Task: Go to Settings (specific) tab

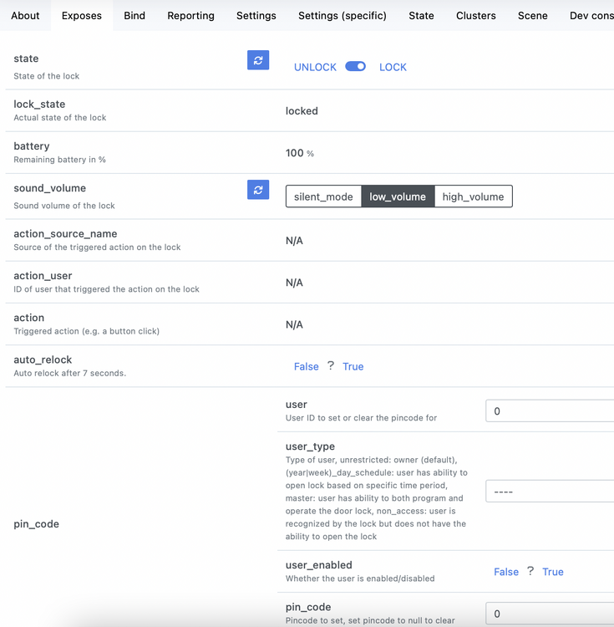Action: pos(343,15)
